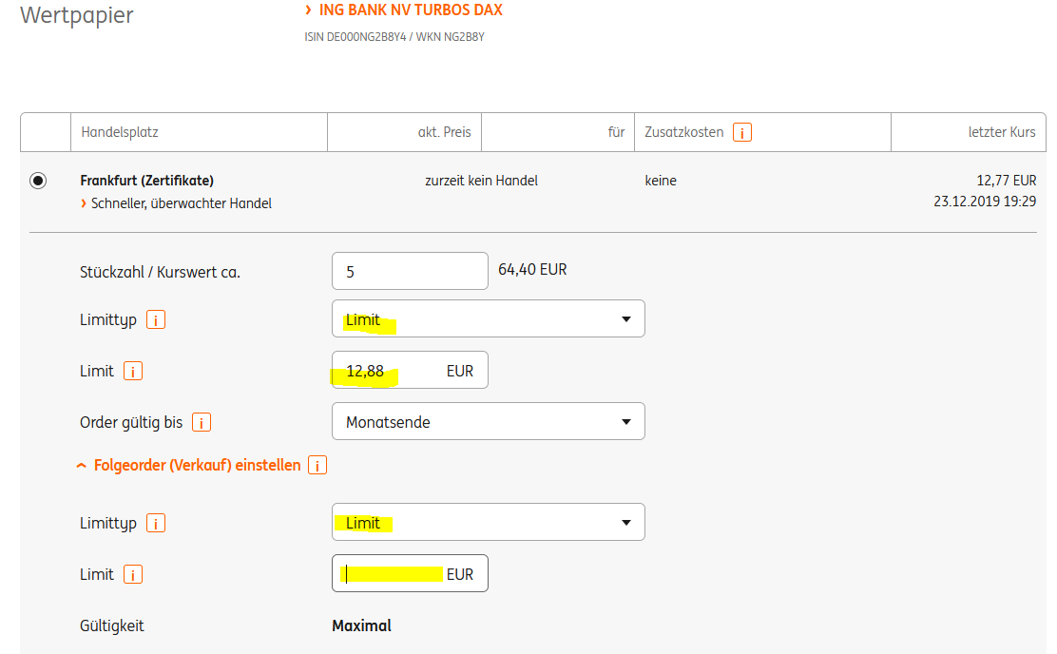Open the first Limittyp dropdown
Image resolution: width=1057 pixels, height=654 pixels.
click(488, 318)
